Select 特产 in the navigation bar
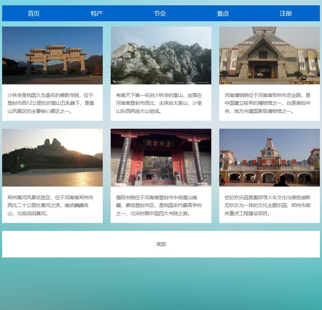The image size is (322, 310). point(97,13)
